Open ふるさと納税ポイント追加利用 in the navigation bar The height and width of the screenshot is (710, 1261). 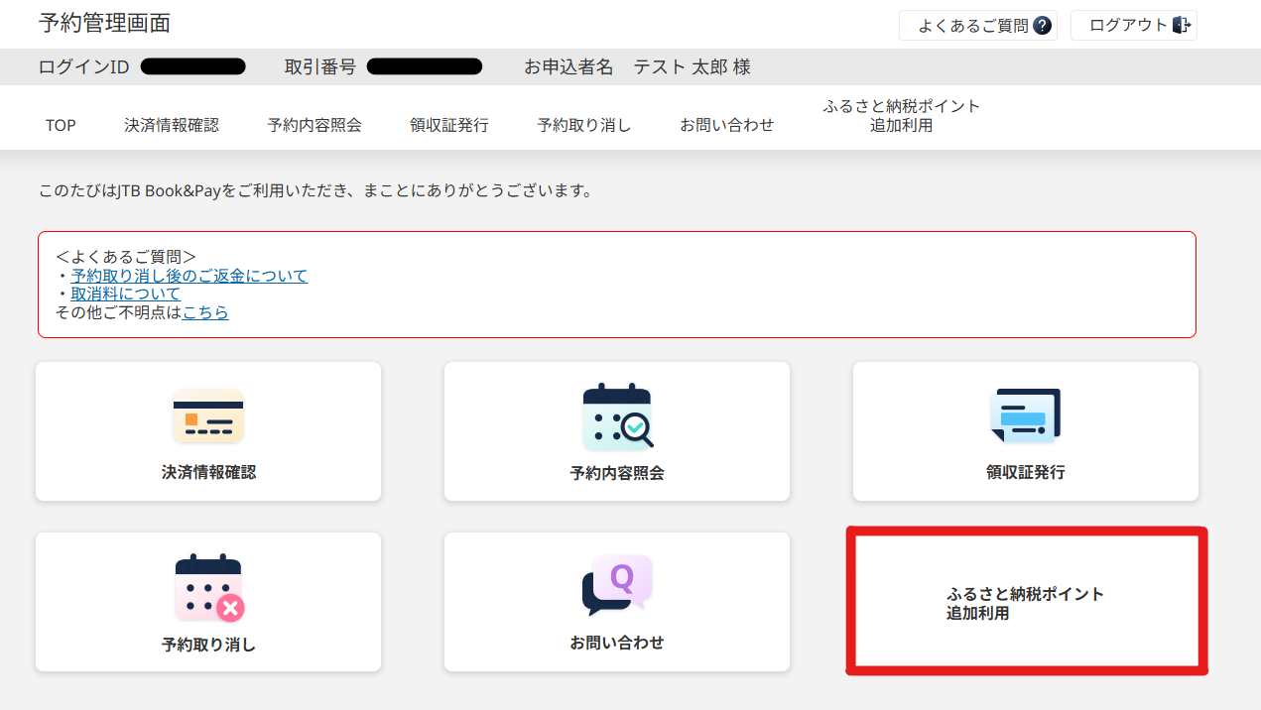(902, 116)
